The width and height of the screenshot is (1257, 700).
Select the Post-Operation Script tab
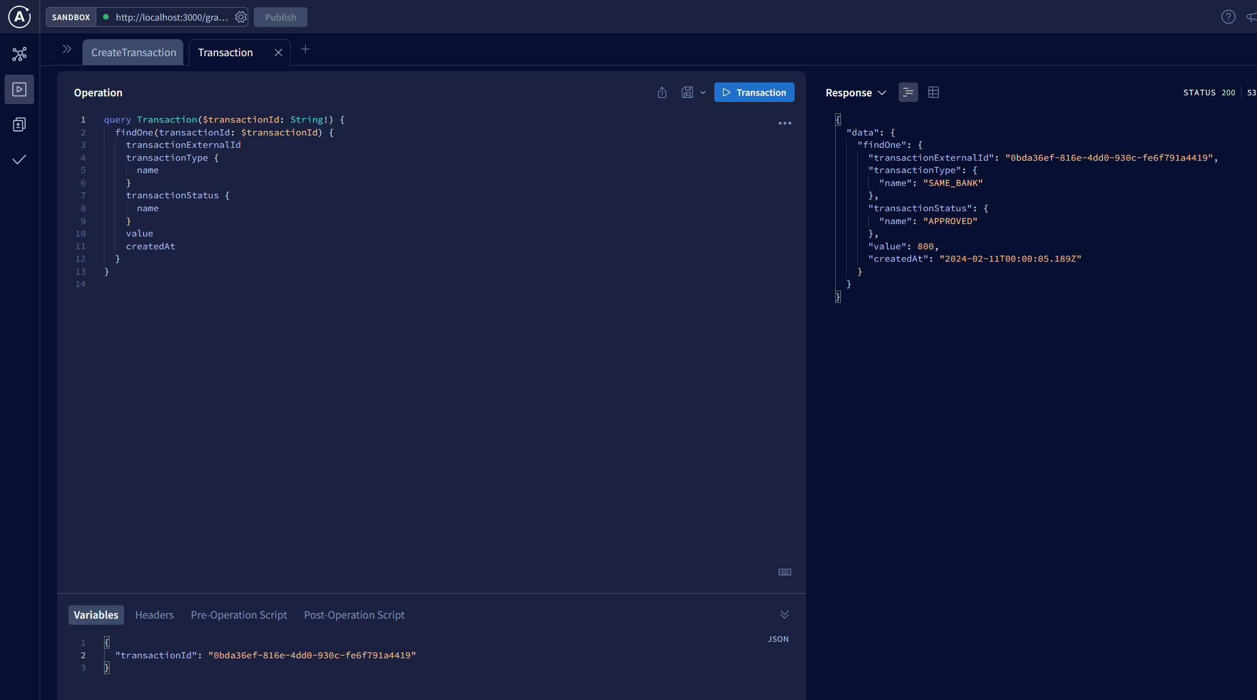point(354,614)
